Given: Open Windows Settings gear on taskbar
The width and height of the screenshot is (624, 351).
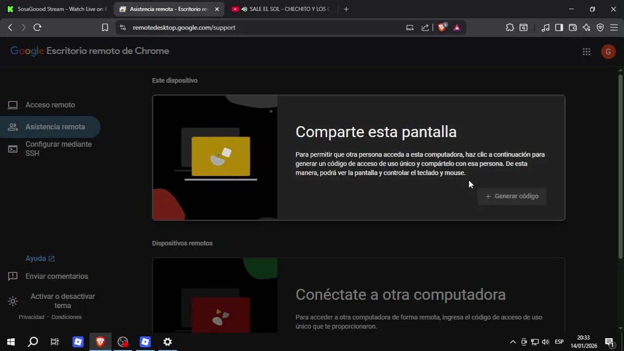Looking at the screenshot, I should 167,342.
